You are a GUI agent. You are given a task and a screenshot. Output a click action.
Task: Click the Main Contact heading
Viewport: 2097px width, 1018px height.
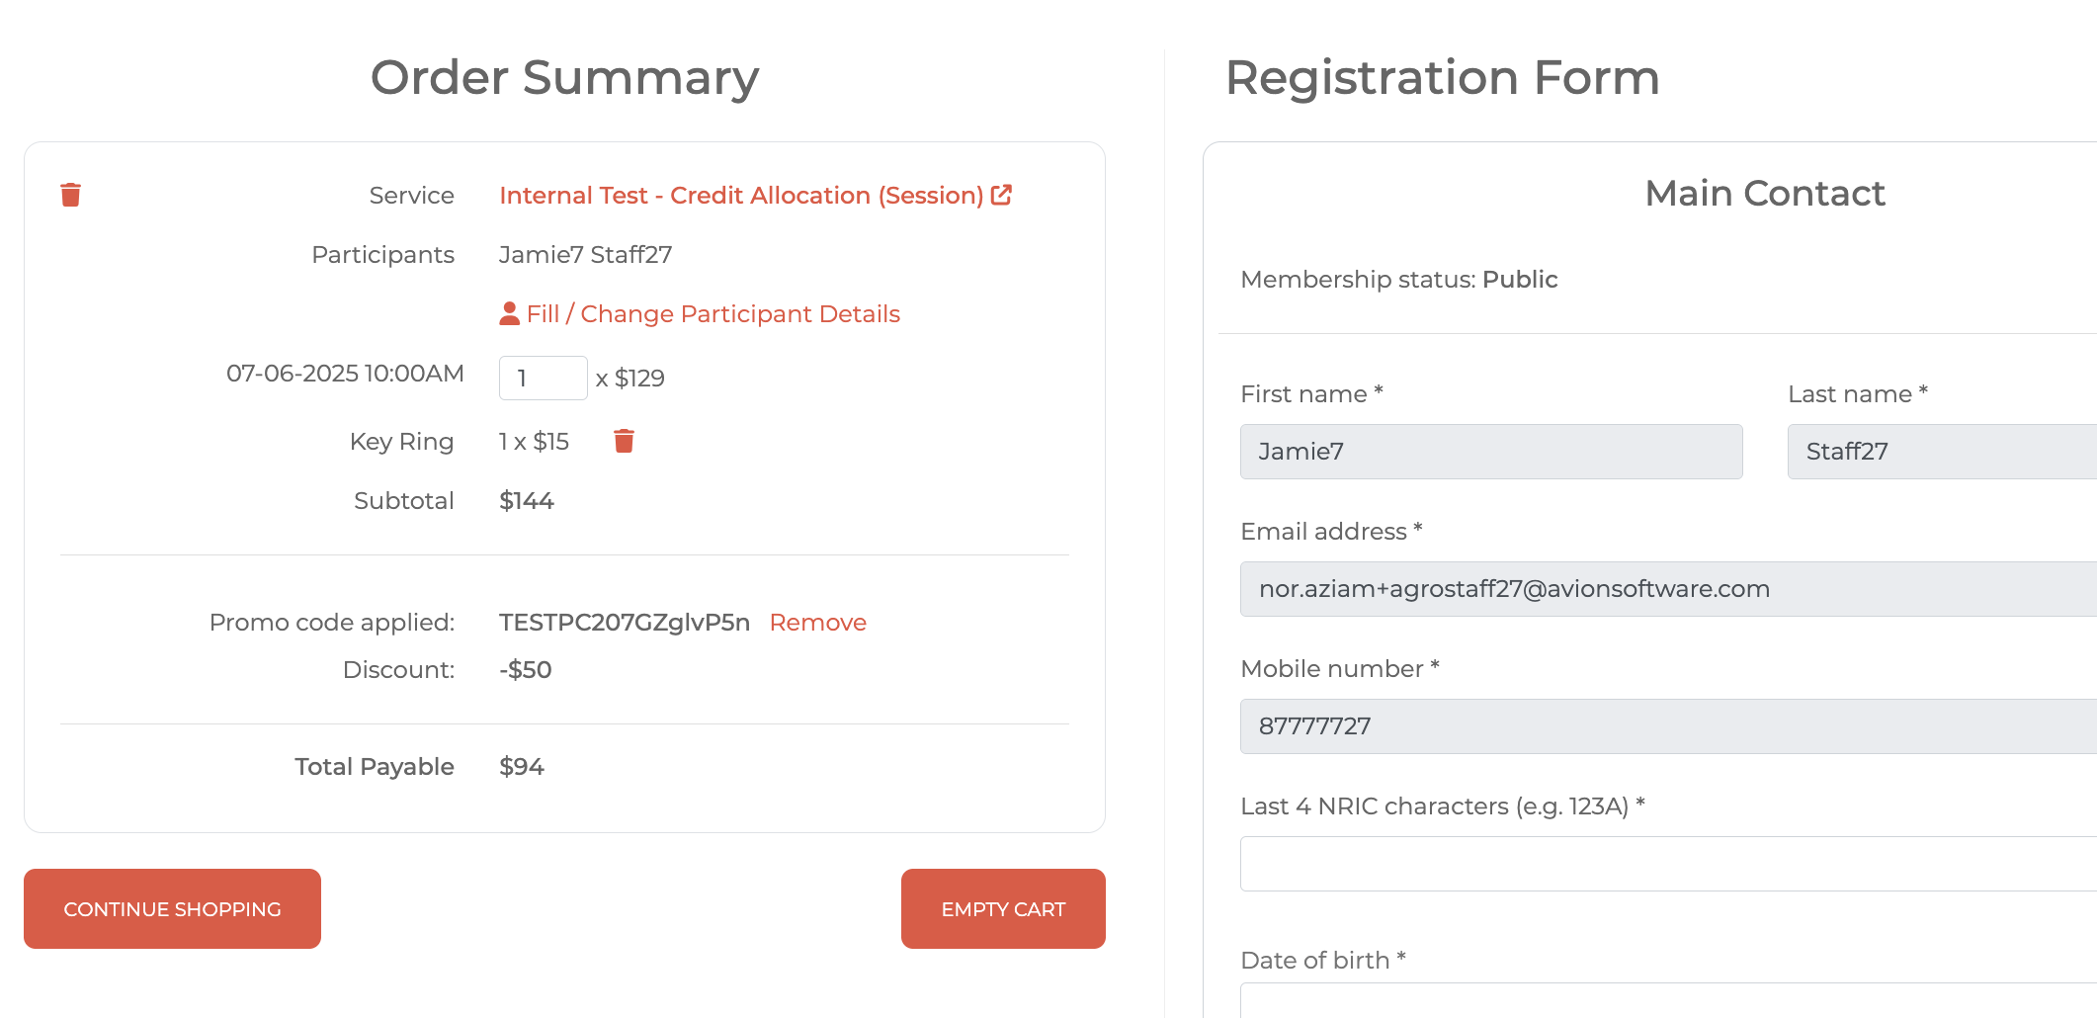[1765, 194]
